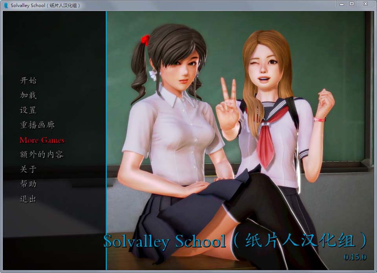
Task: Close the Solvalley School window
Action: [365, 4]
